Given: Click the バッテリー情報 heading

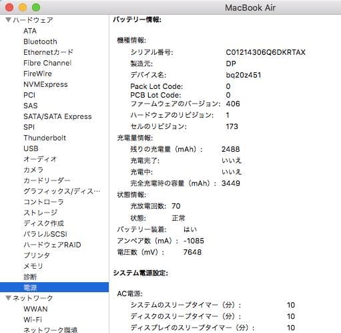Looking at the screenshot, I should click(137, 19).
